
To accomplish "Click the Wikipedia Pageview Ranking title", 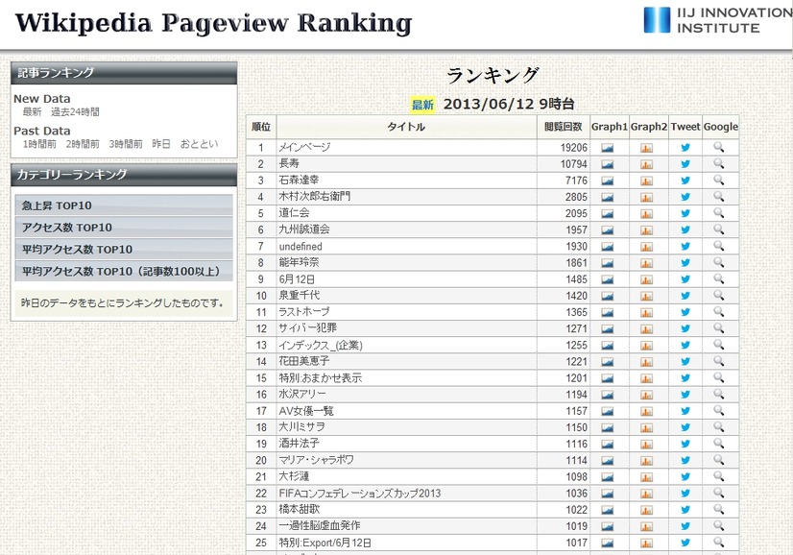I will [x=213, y=23].
